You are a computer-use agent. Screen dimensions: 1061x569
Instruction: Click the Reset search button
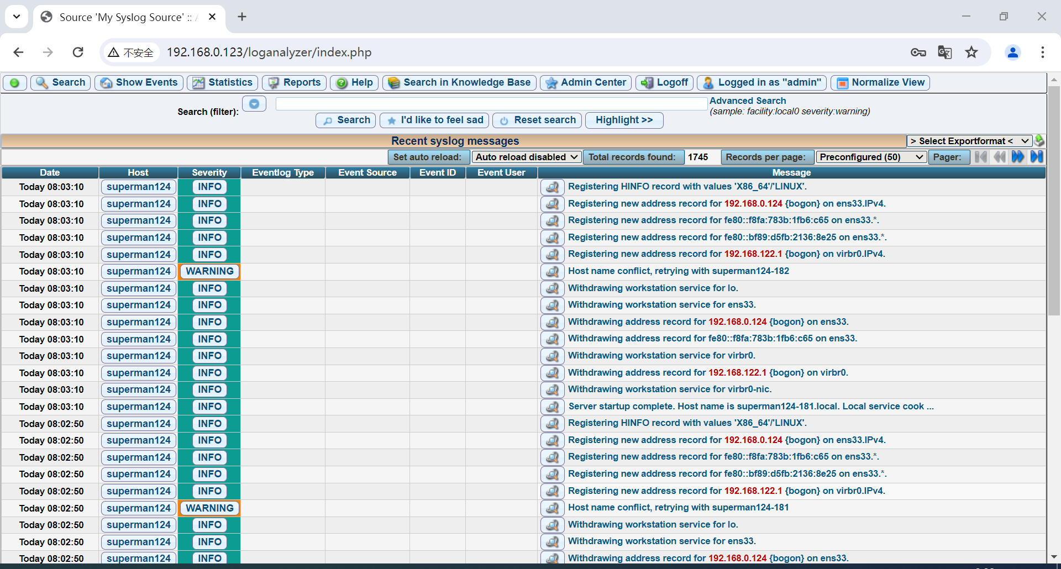536,120
